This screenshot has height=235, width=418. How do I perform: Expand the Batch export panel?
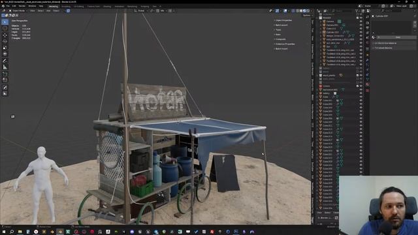click(x=281, y=25)
